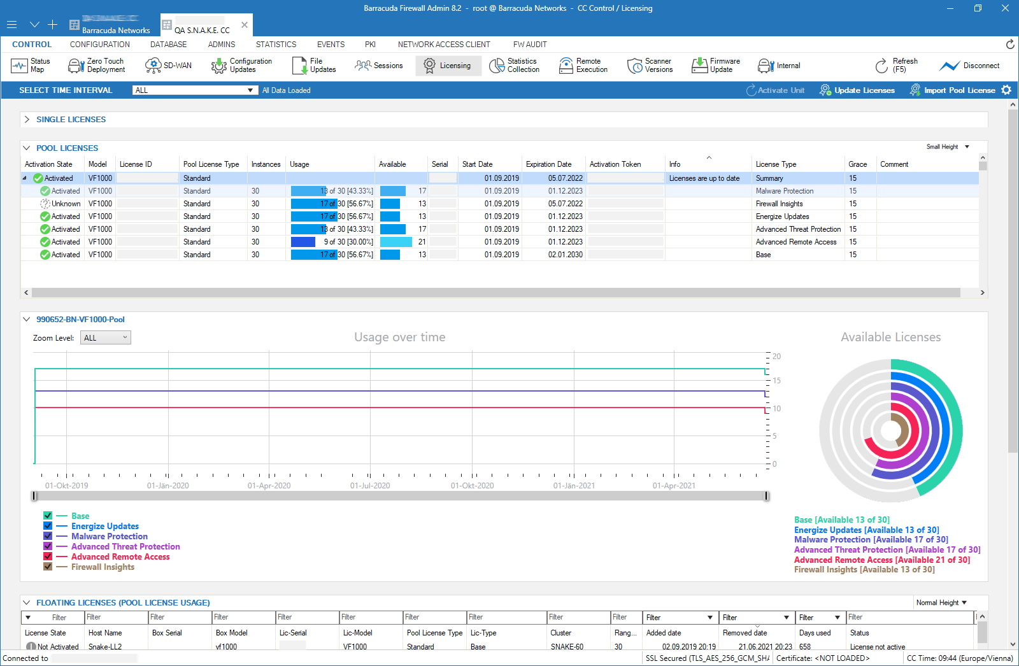Click the Host Name filter field
The width and height of the screenshot is (1019, 666).
pos(116,618)
